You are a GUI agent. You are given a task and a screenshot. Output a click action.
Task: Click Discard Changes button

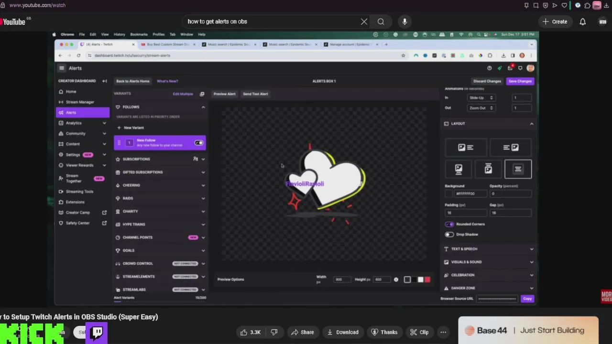(487, 81)
